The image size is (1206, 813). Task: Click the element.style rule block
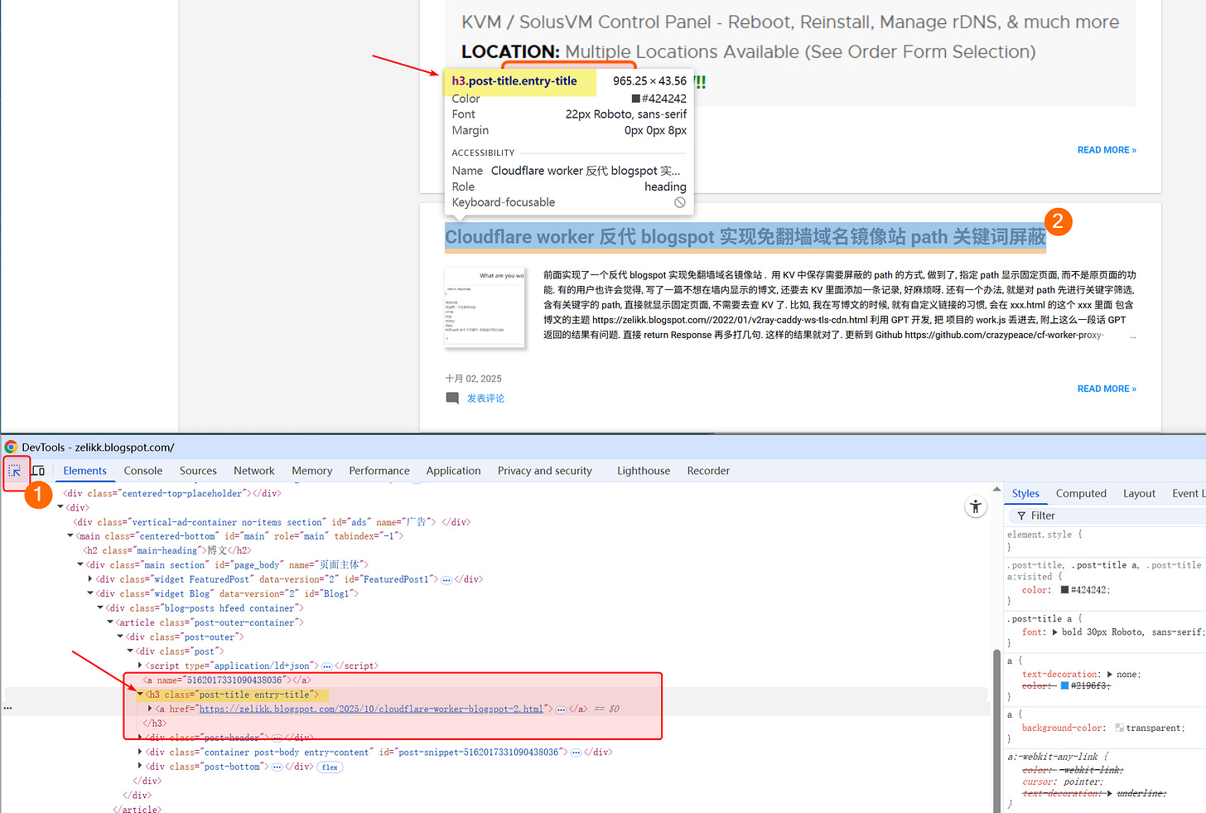(x=1045, y=540)
